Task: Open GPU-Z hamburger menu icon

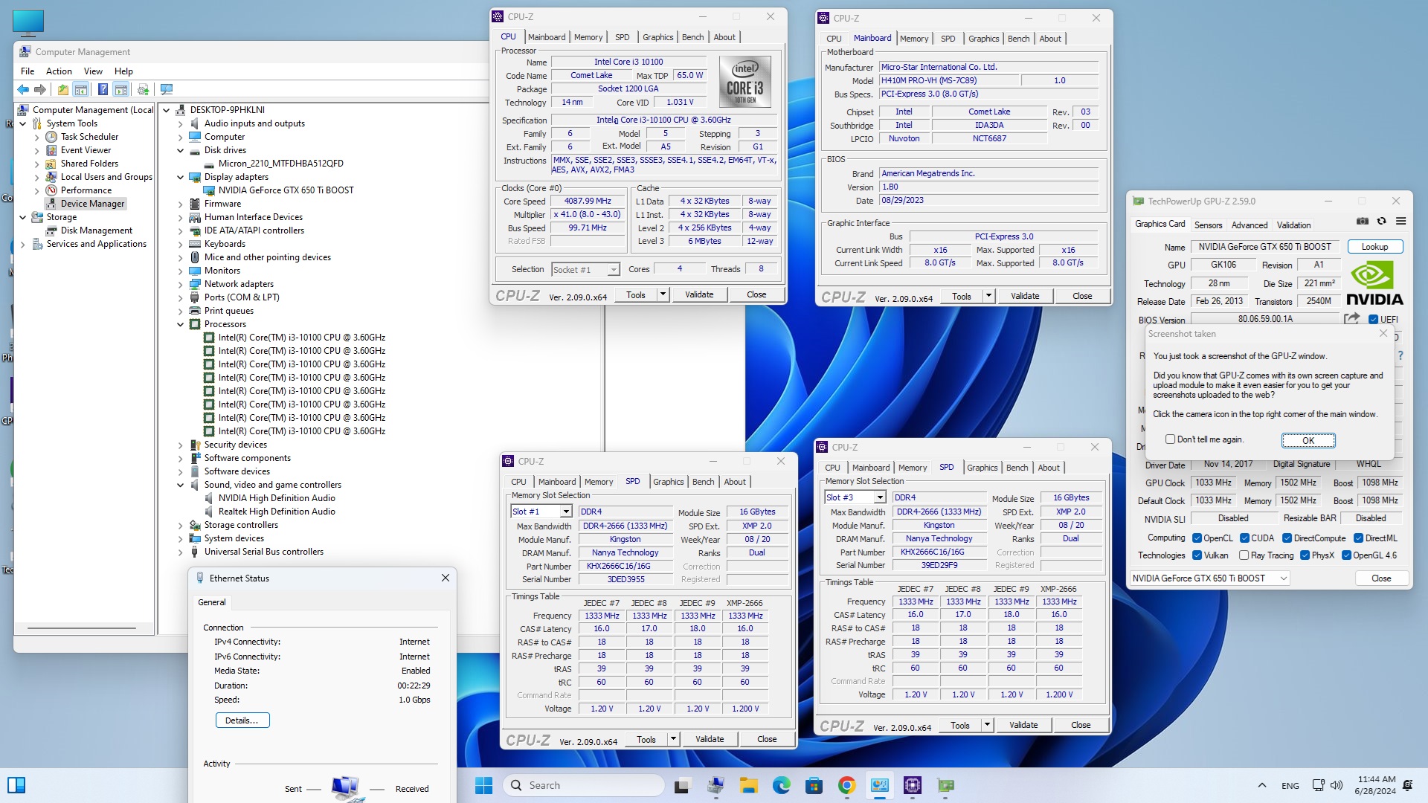Action: point(1401,222)
